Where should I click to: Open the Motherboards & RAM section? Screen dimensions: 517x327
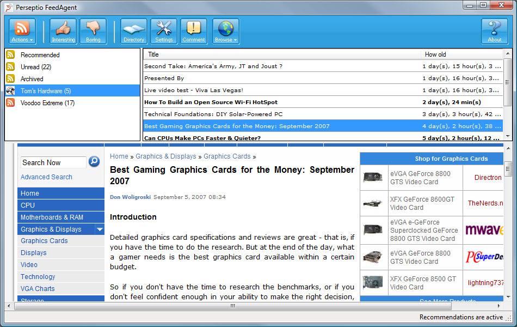click(61, 217)
